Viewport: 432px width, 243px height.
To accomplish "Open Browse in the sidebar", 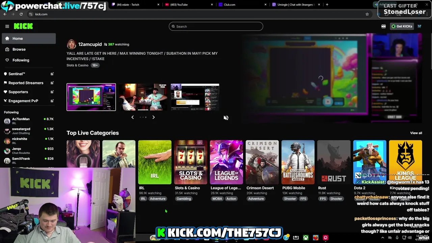I will point(29,49).
